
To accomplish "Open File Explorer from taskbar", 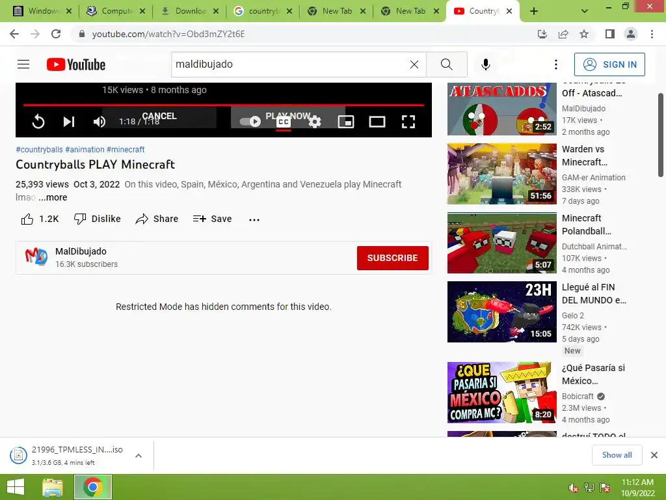I will pyautogui.click(x=52, y=487).
